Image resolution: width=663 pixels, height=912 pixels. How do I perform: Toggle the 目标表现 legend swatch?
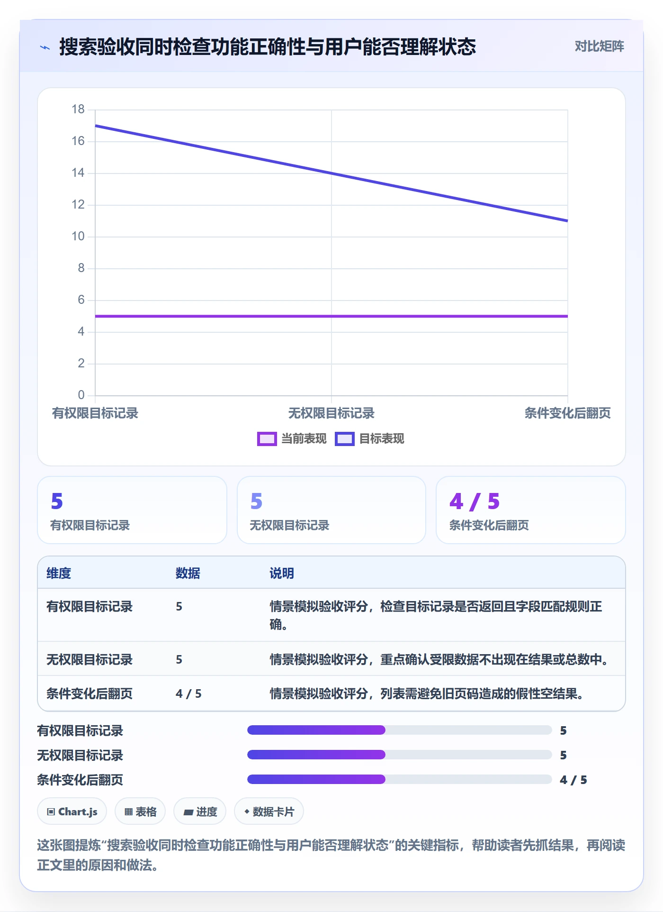[344, 439]
